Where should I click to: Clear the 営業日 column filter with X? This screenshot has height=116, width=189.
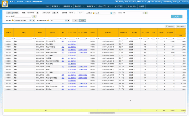(x=35, y=39)
